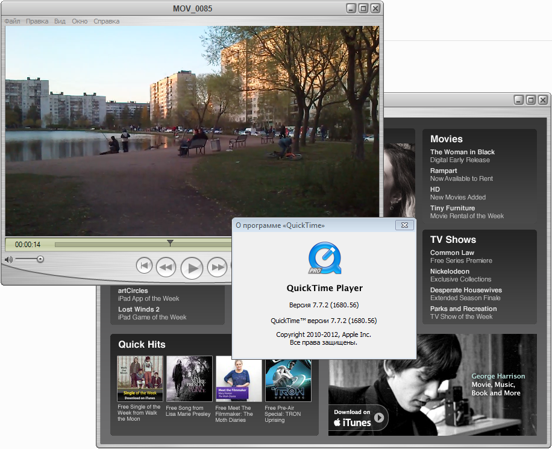Click the 'Copyright 2010-2012, Apple Inc.' text
Screen dimensions: 552x449
point(324,334)
